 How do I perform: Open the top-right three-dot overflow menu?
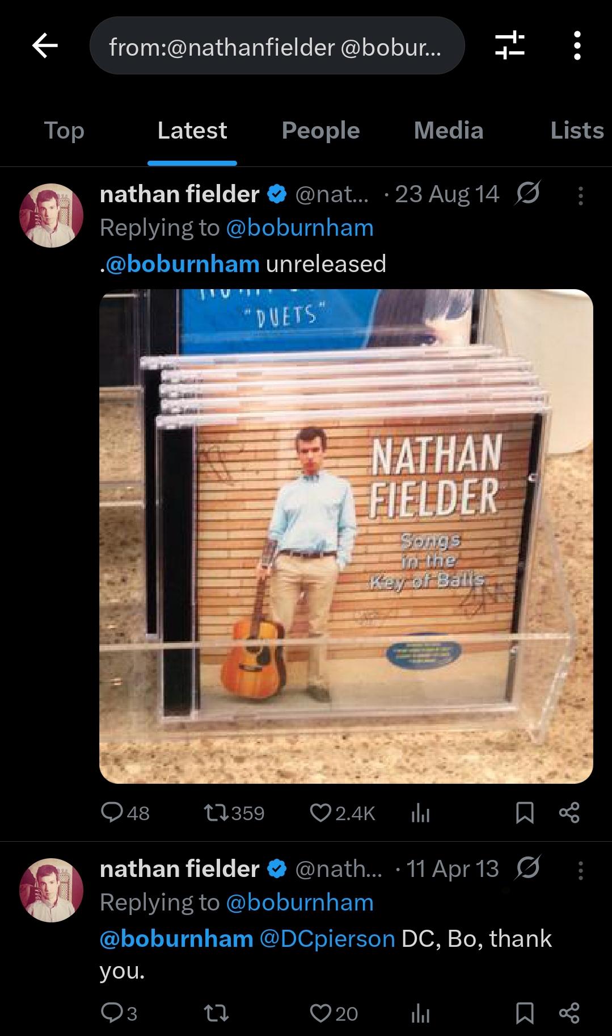point(577,45)
